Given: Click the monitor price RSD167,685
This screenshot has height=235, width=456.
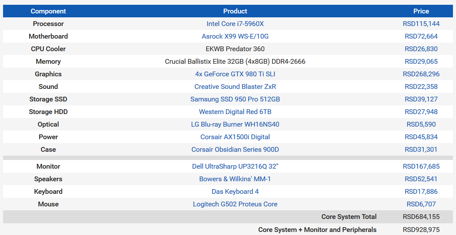Looking at the screenshot, I should [421, 166].
